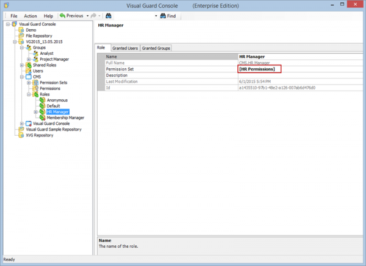Click the Id value a1435510-97b1 GUID
Screen dimensions: 366x266
click(277, 88)
